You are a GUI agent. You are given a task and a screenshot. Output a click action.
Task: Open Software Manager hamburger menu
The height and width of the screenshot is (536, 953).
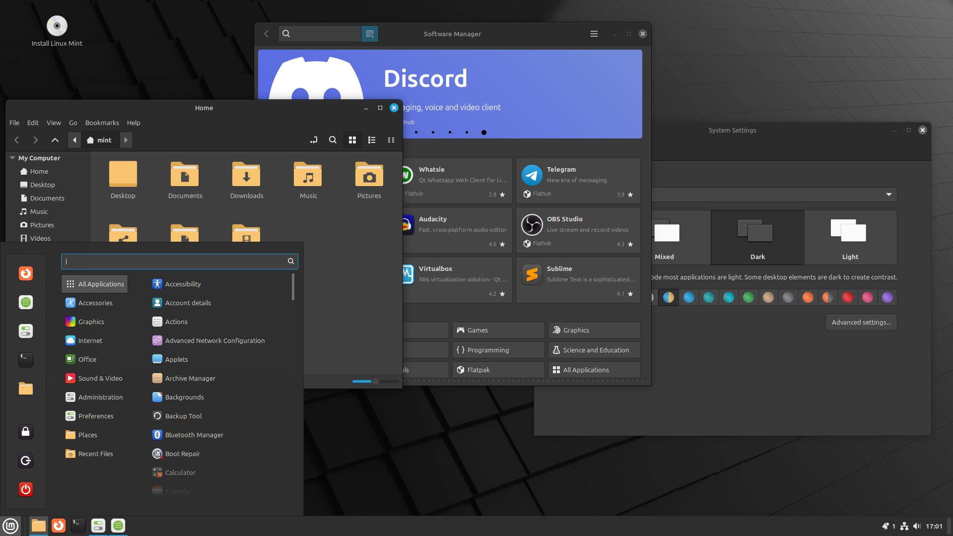point(594,34)
